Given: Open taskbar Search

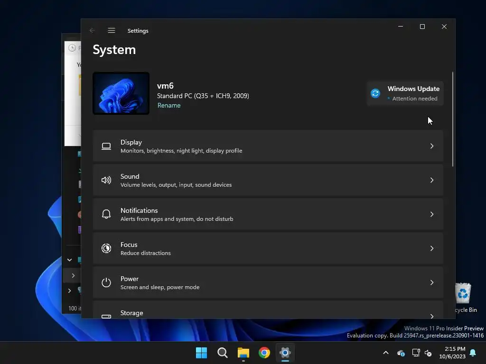Looking at the screenshot, I should coord(223,353).
